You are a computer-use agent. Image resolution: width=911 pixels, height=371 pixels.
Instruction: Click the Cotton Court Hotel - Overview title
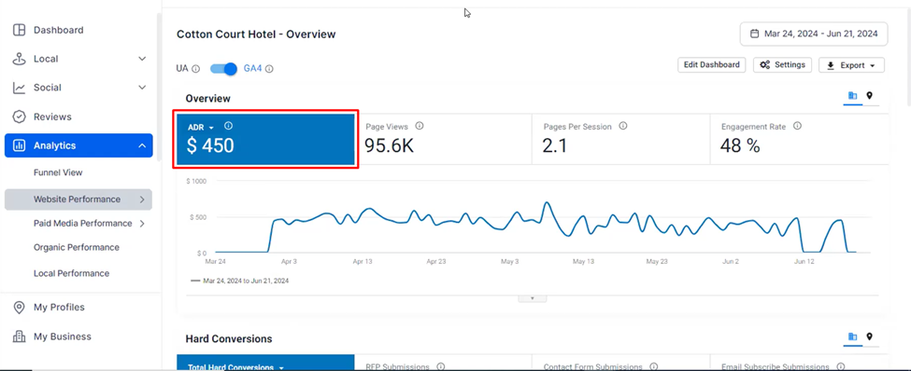coord(256,34)
